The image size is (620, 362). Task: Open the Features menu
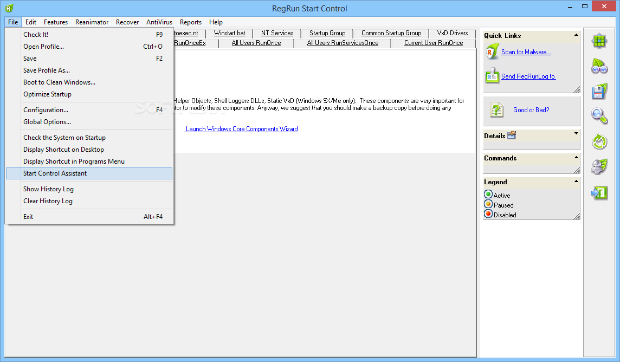click(x=56, y=22)
